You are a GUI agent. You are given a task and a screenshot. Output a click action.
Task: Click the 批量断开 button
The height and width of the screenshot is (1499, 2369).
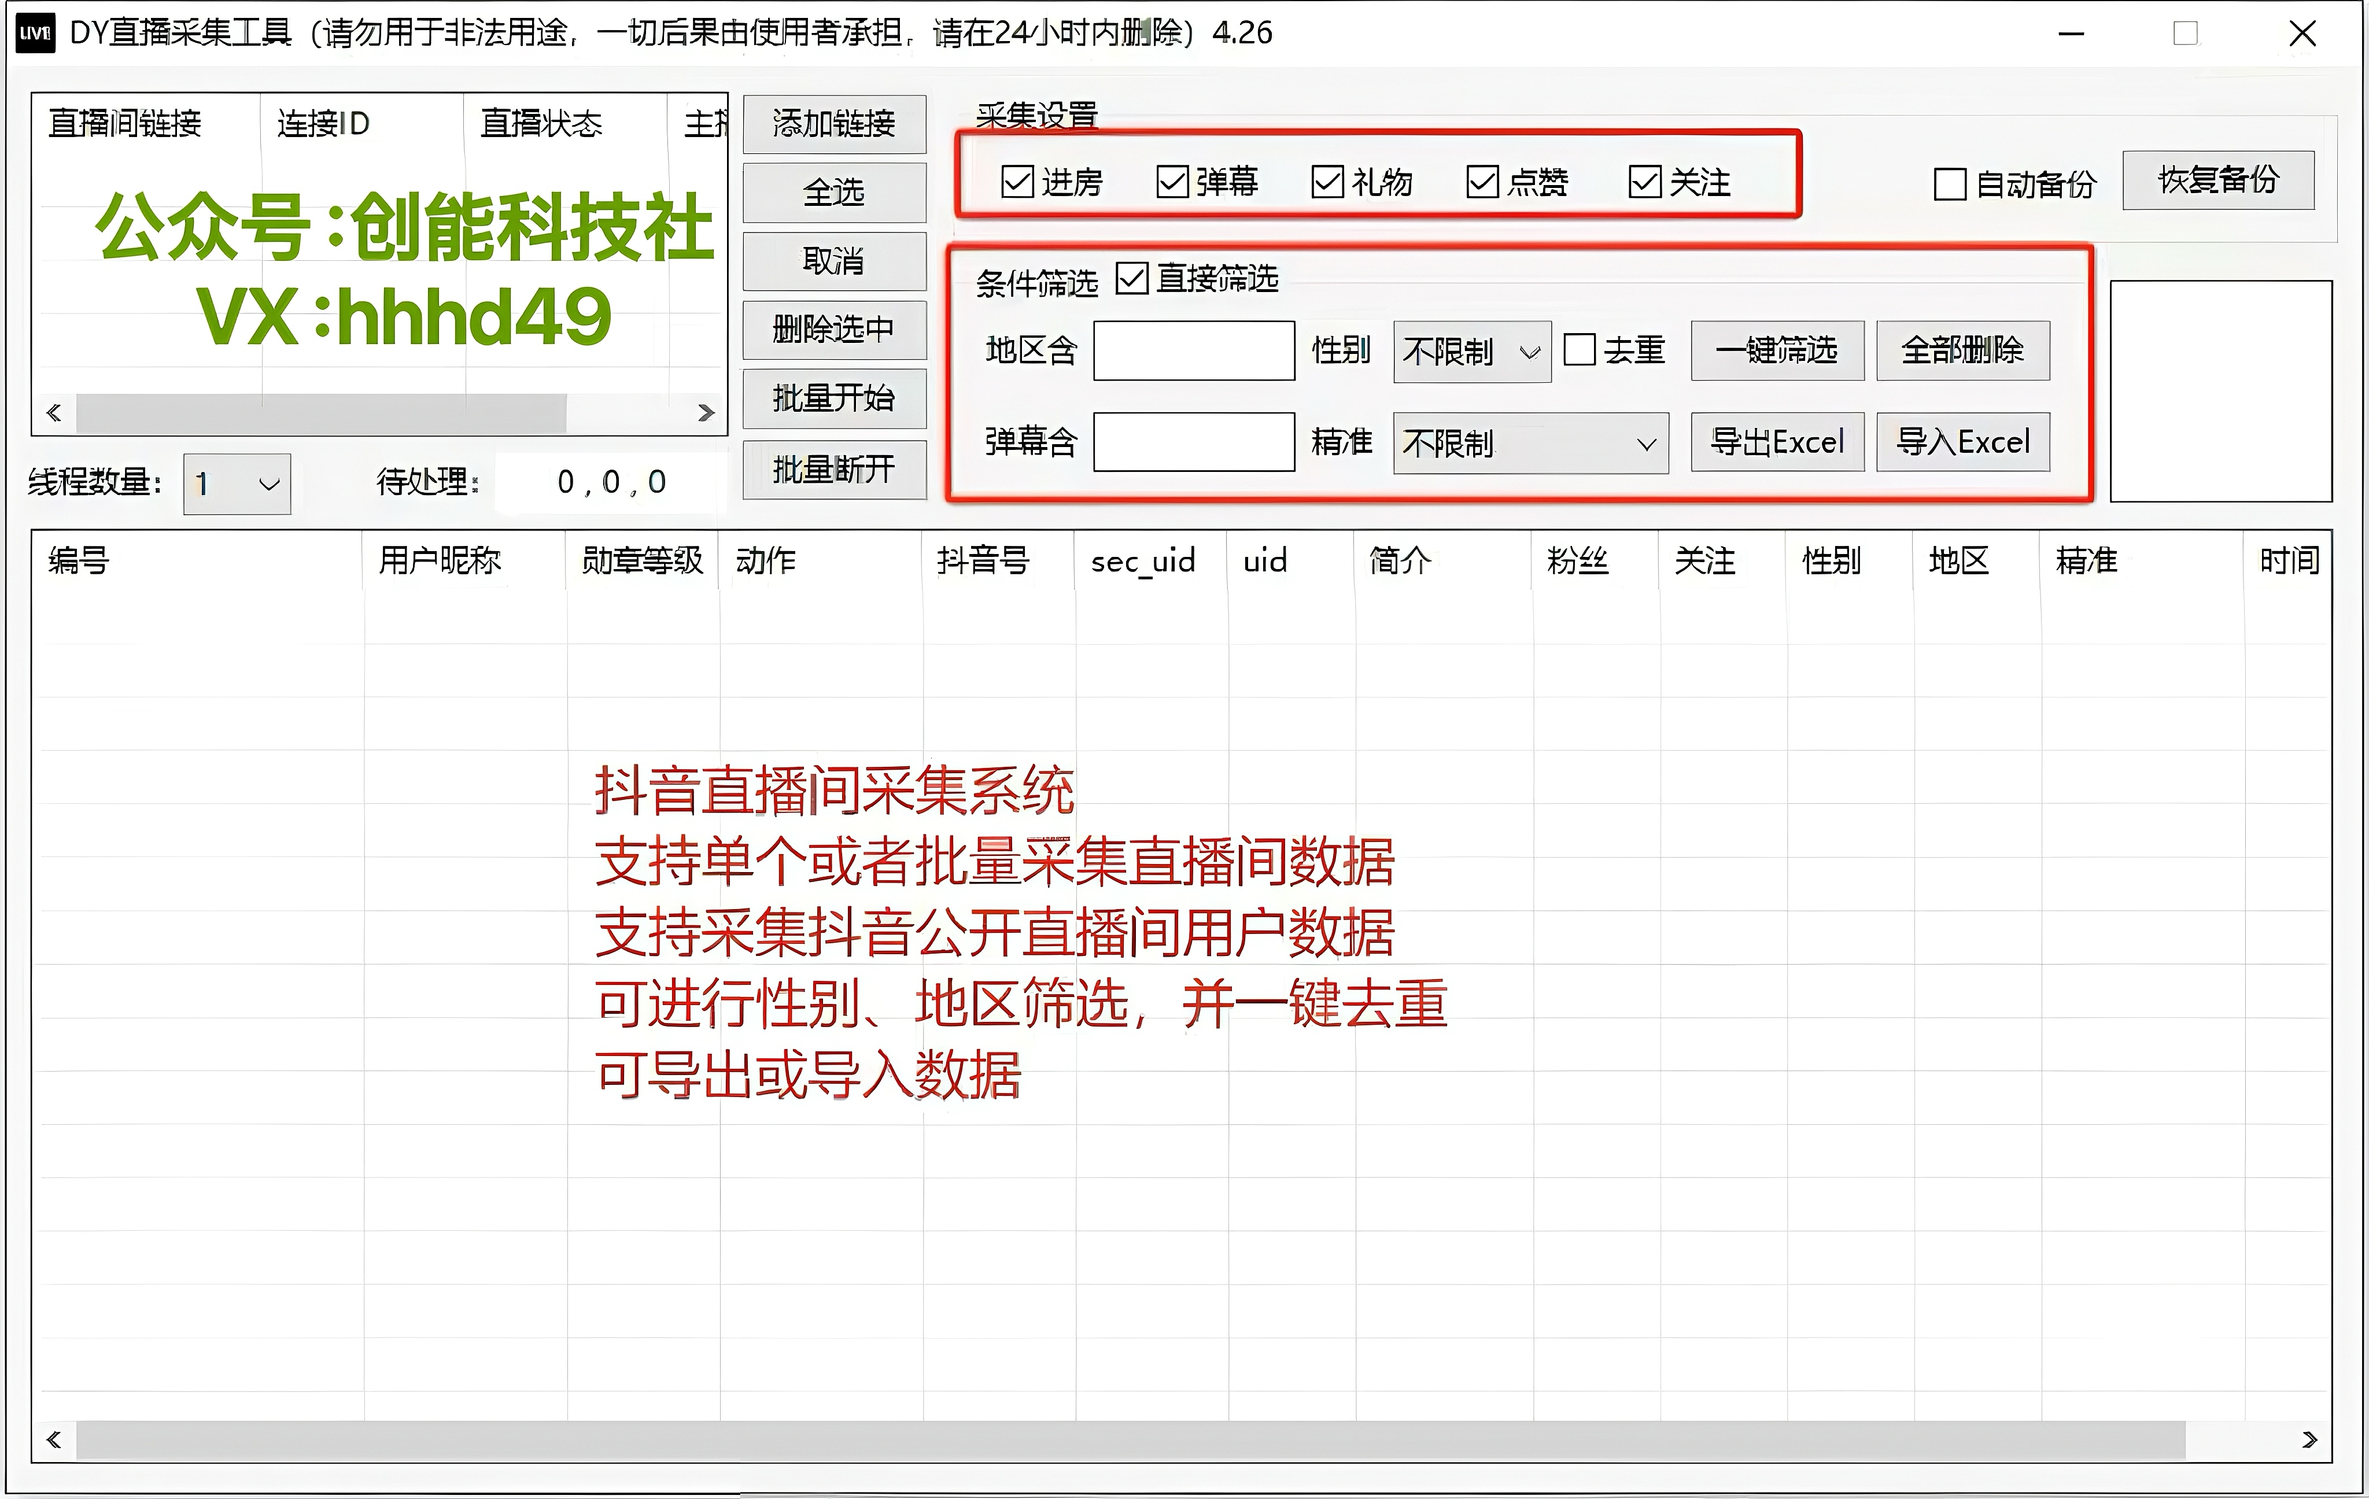click(834, 470)
